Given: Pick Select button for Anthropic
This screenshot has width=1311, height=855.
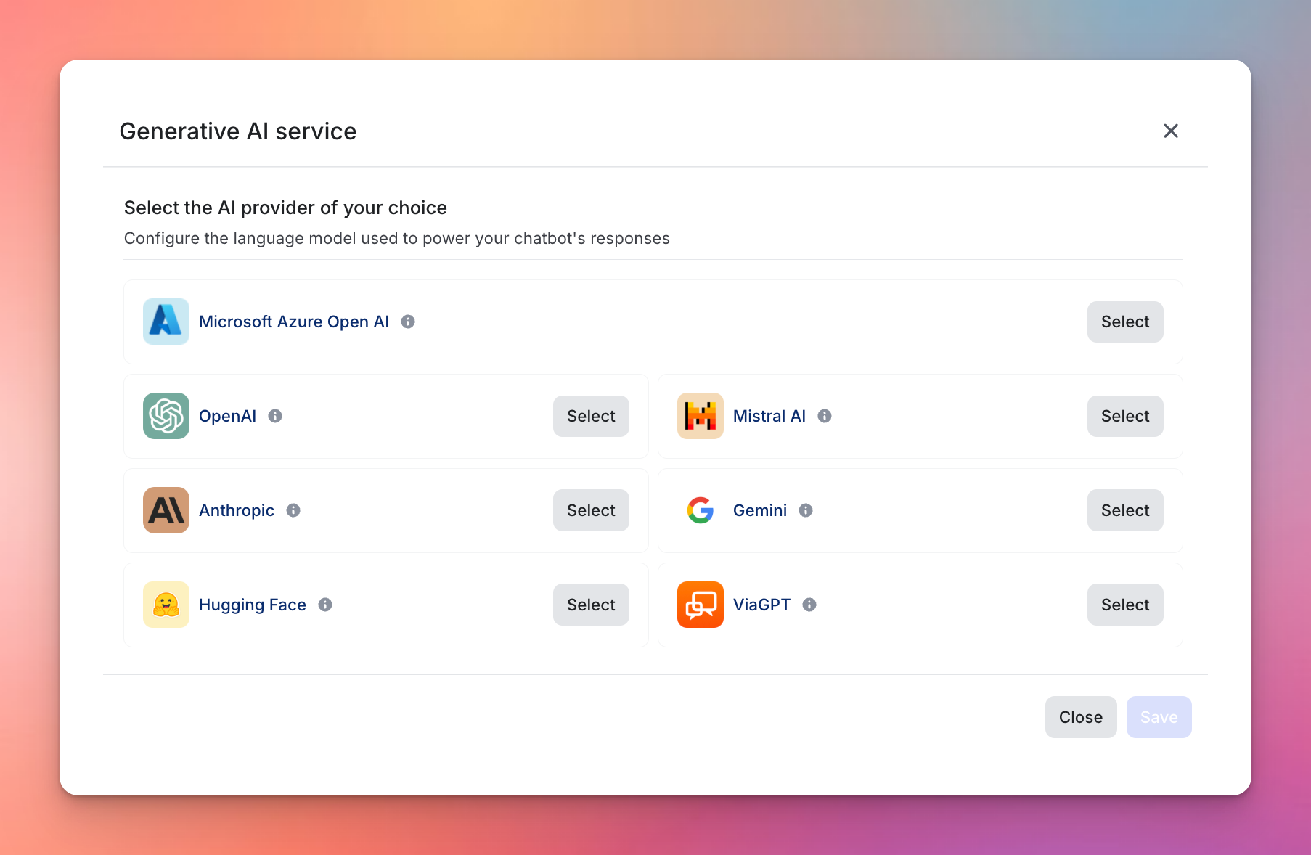Looking at the screenshot, I should pyautogui.click(x=591, y=510).
